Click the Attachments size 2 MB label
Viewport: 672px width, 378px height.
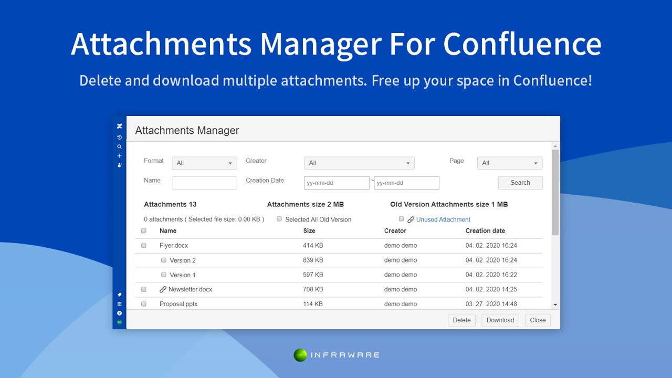click(306, 205)
